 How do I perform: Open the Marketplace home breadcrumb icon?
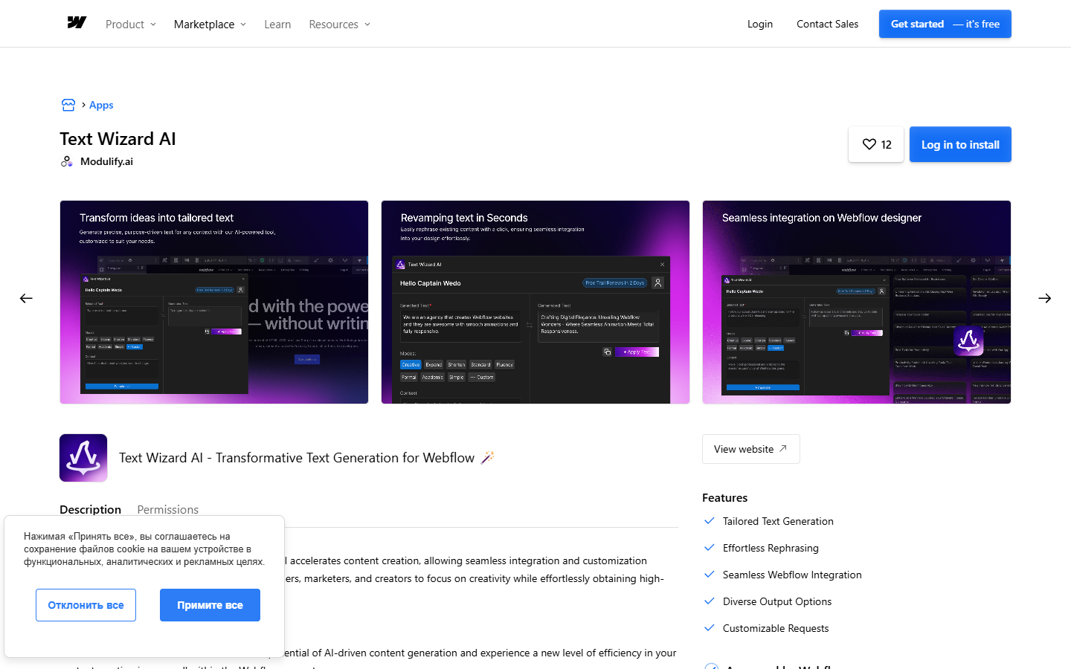point(68,105)
